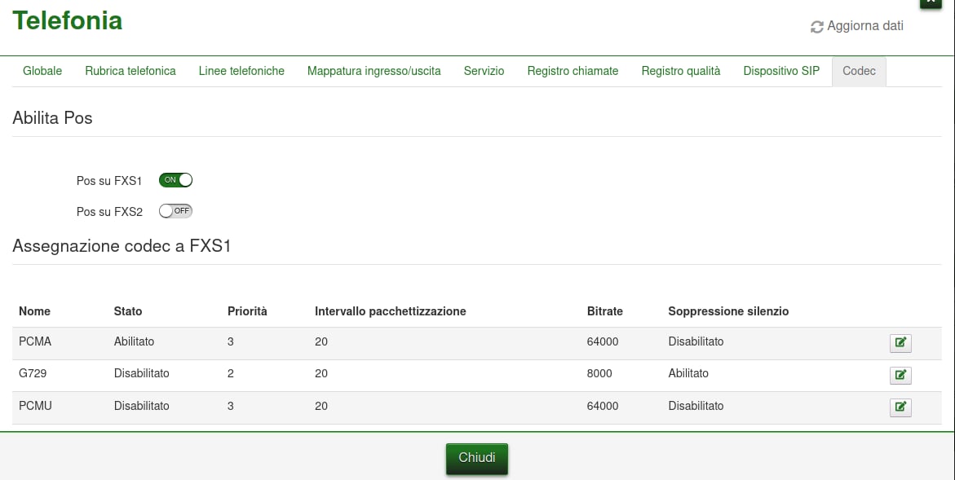The width and height of the screenshot is (955, 480).
Task: Click the Aggiorna dati link
Action: (x=864, y=26)
